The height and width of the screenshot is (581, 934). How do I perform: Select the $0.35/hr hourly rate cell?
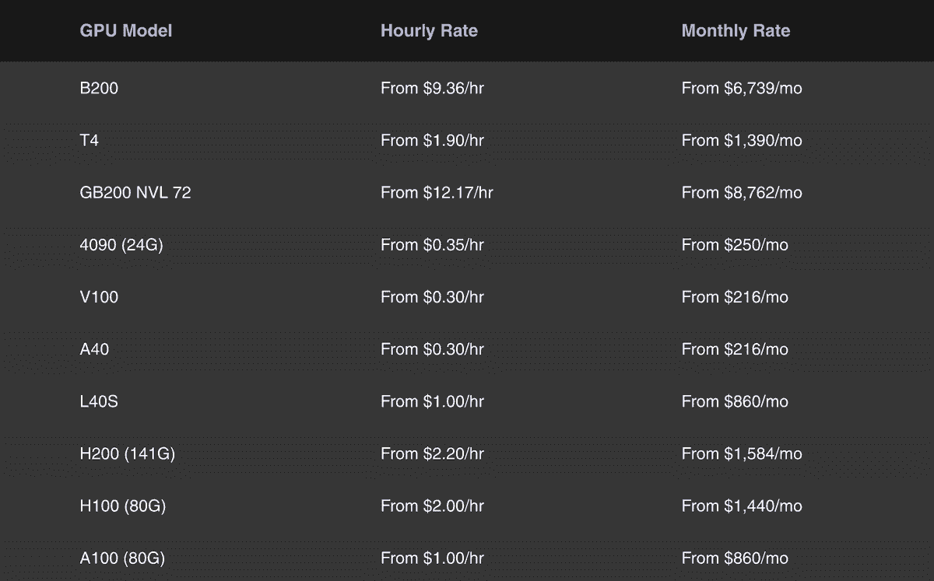coord(432,245)
